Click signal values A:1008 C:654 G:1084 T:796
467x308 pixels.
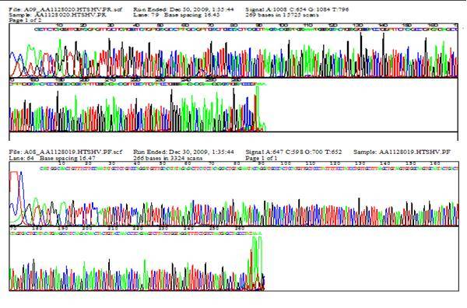point(297,9)
